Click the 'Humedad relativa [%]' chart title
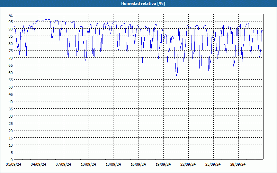This screenshot has width=277, height=173. coord(143,3)
